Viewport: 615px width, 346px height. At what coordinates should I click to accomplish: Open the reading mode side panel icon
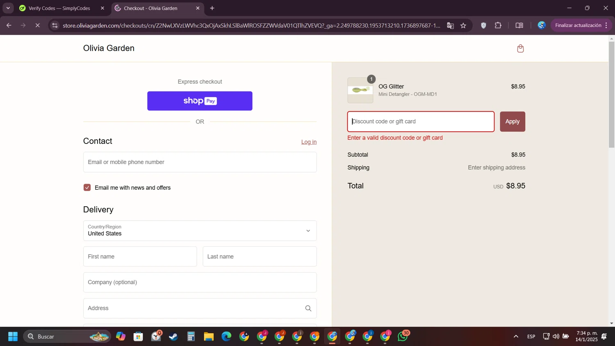[519, 25]
